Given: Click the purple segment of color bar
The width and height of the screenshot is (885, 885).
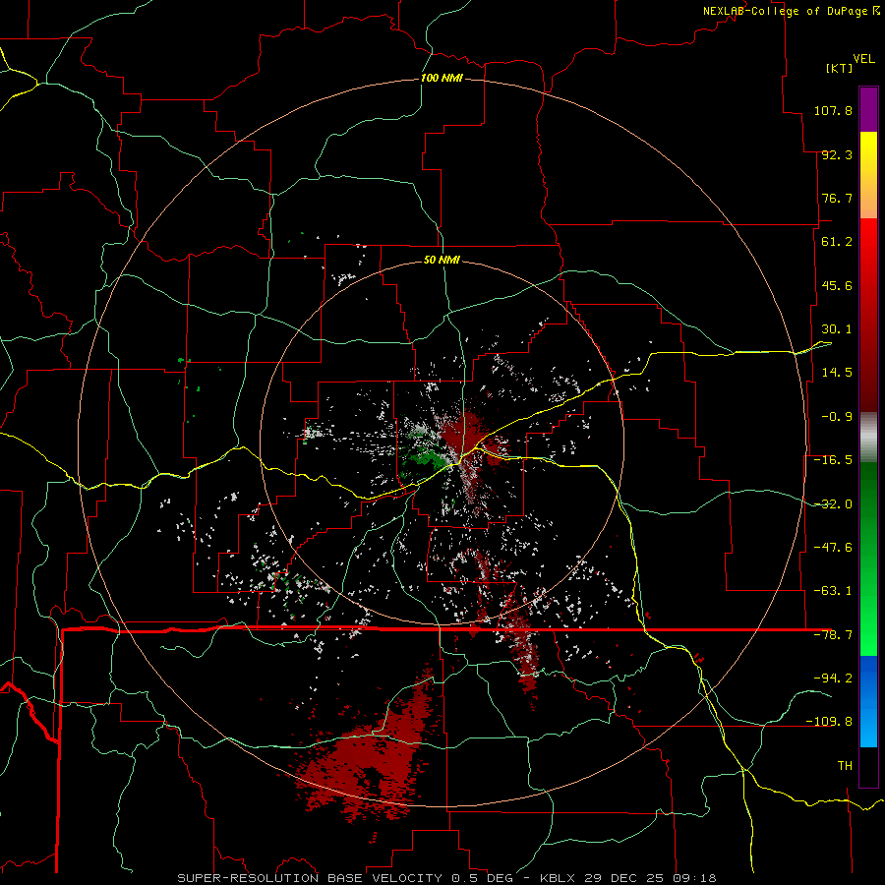Looking at the screenshot, I should (868, 109).
